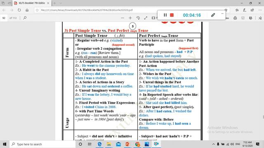Stop the screen recording with red square

(x=172, y=15)
